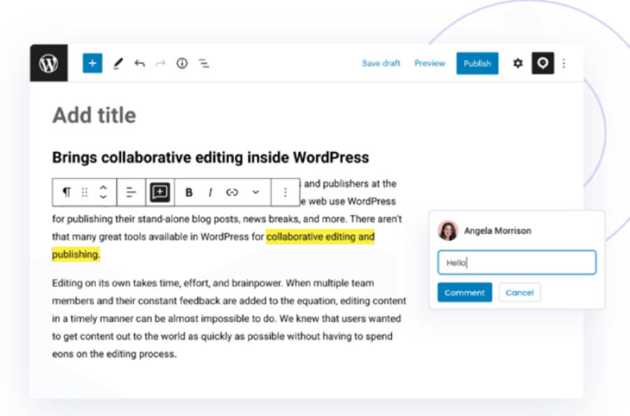Image resolution: width=630 pixels, height=416 pixels.
Task: Open the text alignment control
Action: [131, 192]
